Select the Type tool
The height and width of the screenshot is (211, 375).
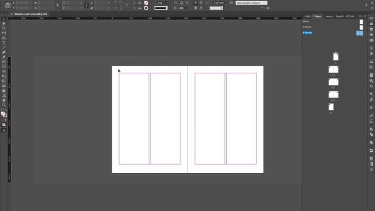click(4, 43)
